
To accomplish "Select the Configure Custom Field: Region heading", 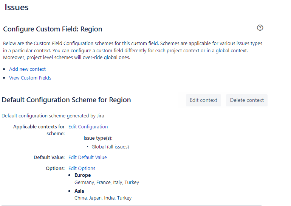I will (53, 29).
